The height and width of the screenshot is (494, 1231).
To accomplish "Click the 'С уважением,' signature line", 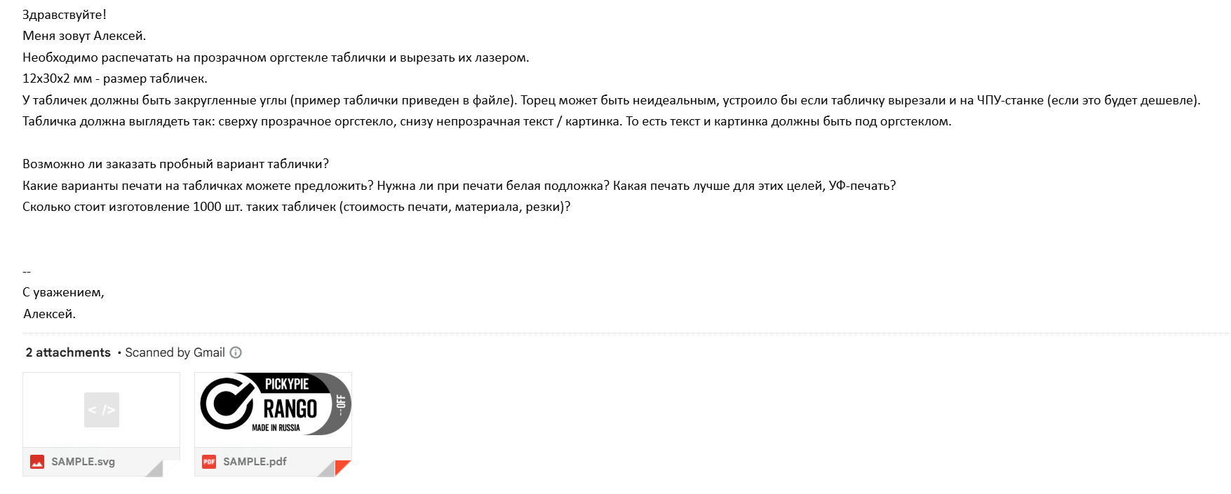I will (63, 292).
